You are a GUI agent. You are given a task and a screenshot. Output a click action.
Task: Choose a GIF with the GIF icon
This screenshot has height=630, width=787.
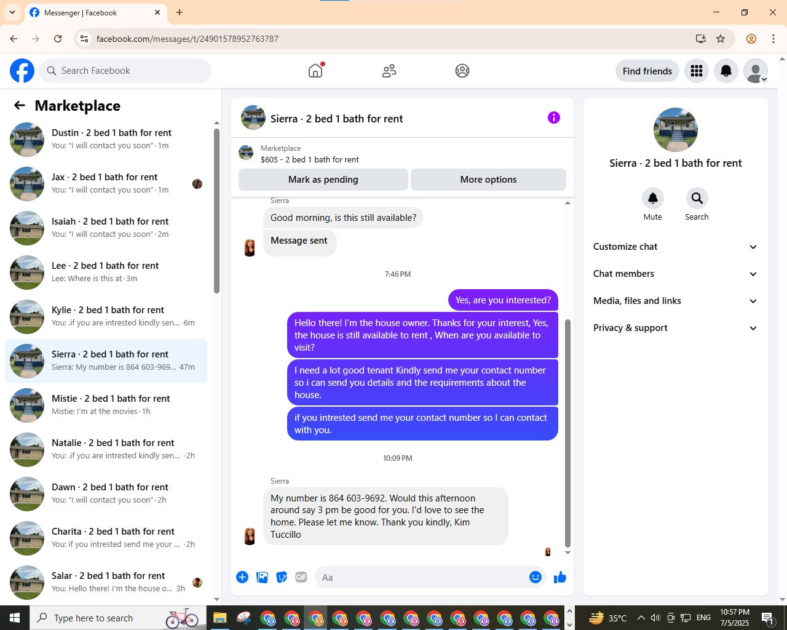click(x=301, y=577)
